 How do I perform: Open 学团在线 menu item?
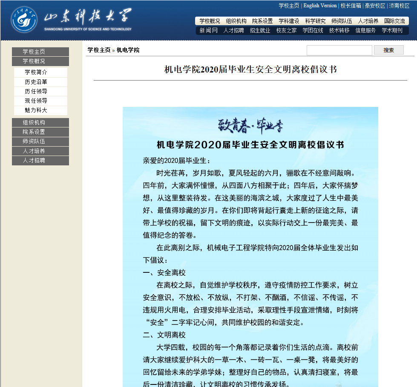[x=313, y=31]
